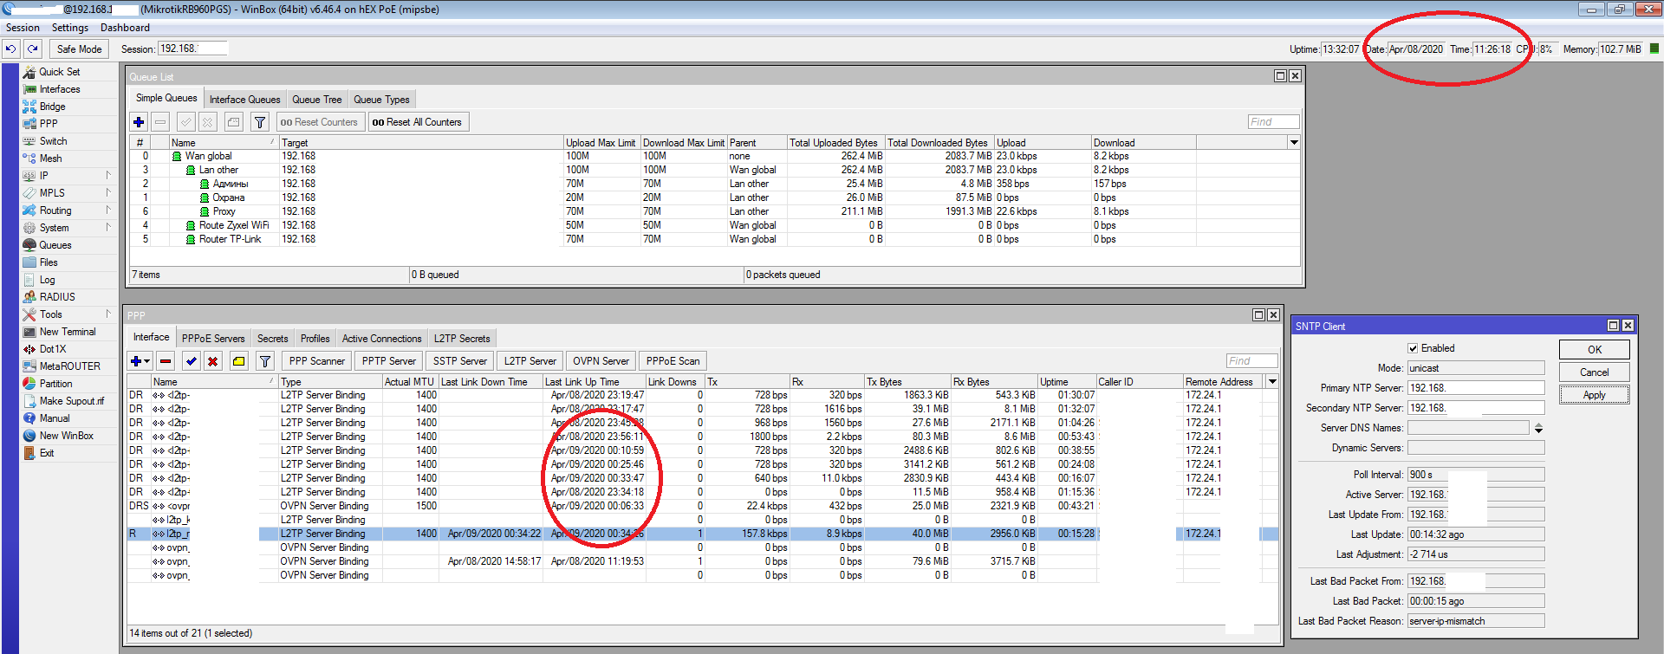Toggle Safe Mode button

(79, 49)
